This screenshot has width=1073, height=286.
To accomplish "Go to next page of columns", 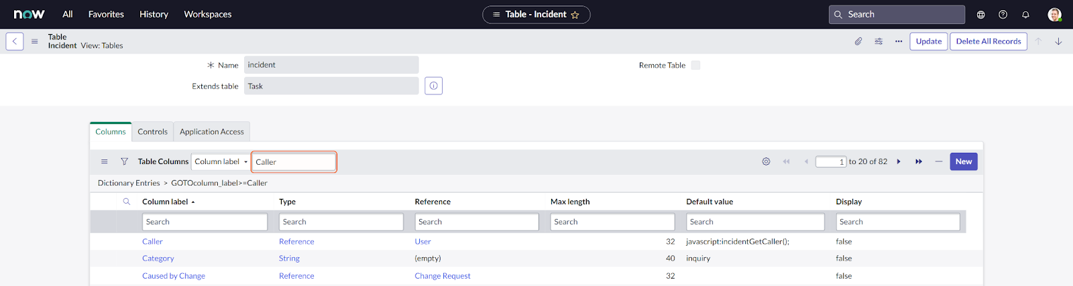I will 899,161.
